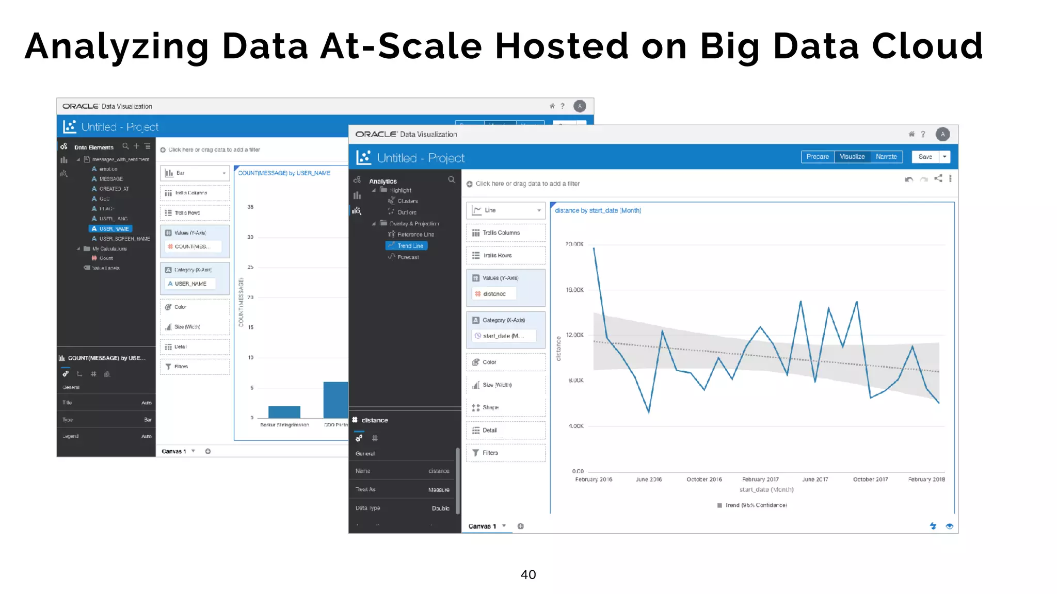The height and width of the screenshot is (594, 1057).
Task: Switch to the Visualize tab
Action: click(x=852, y=157)
